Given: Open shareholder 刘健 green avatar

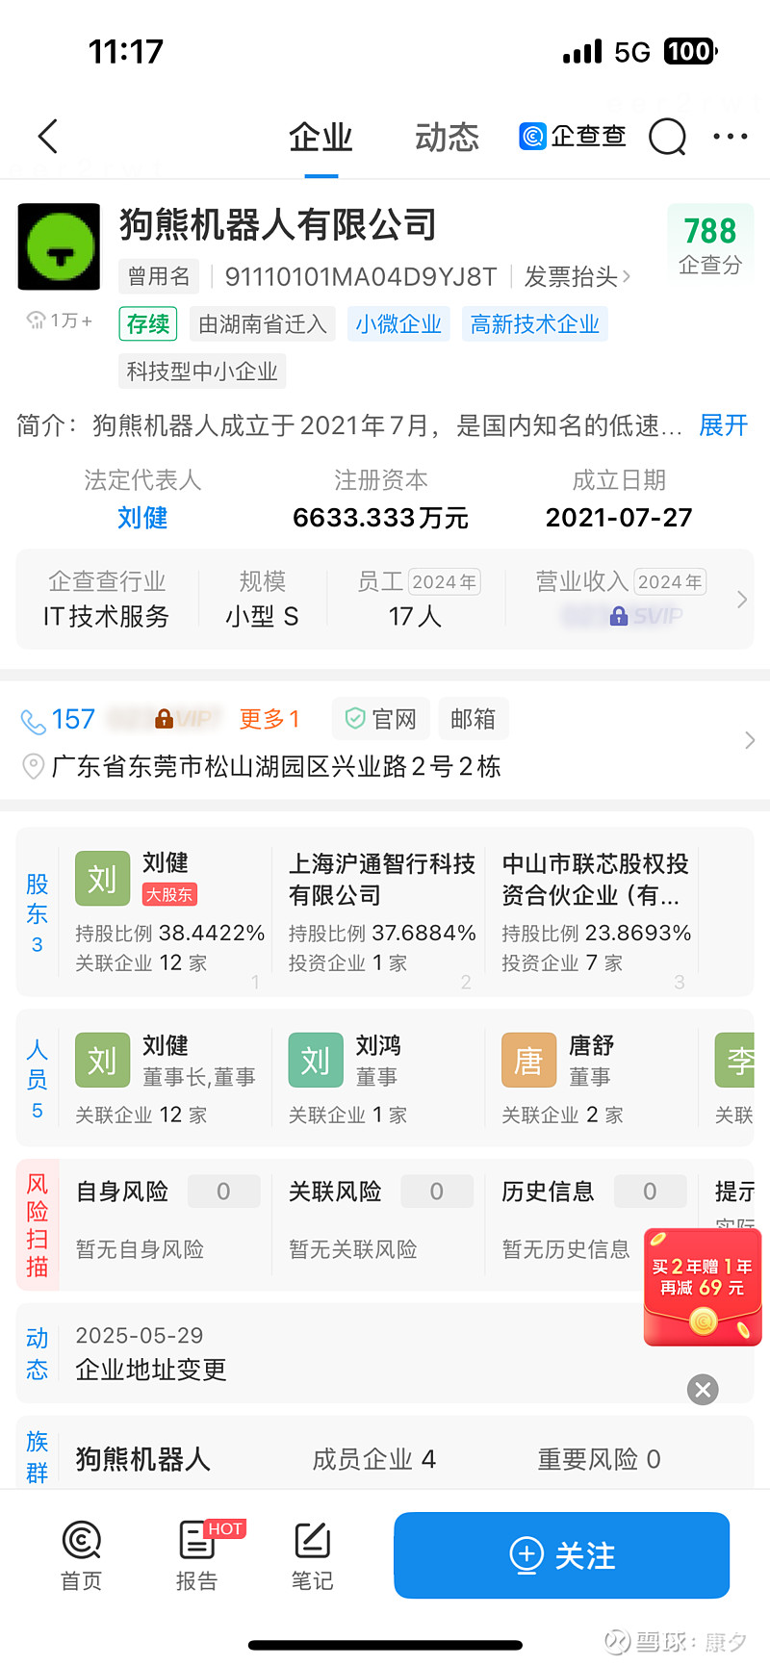Looking at the screenshot, I should (x=102, y=878).
